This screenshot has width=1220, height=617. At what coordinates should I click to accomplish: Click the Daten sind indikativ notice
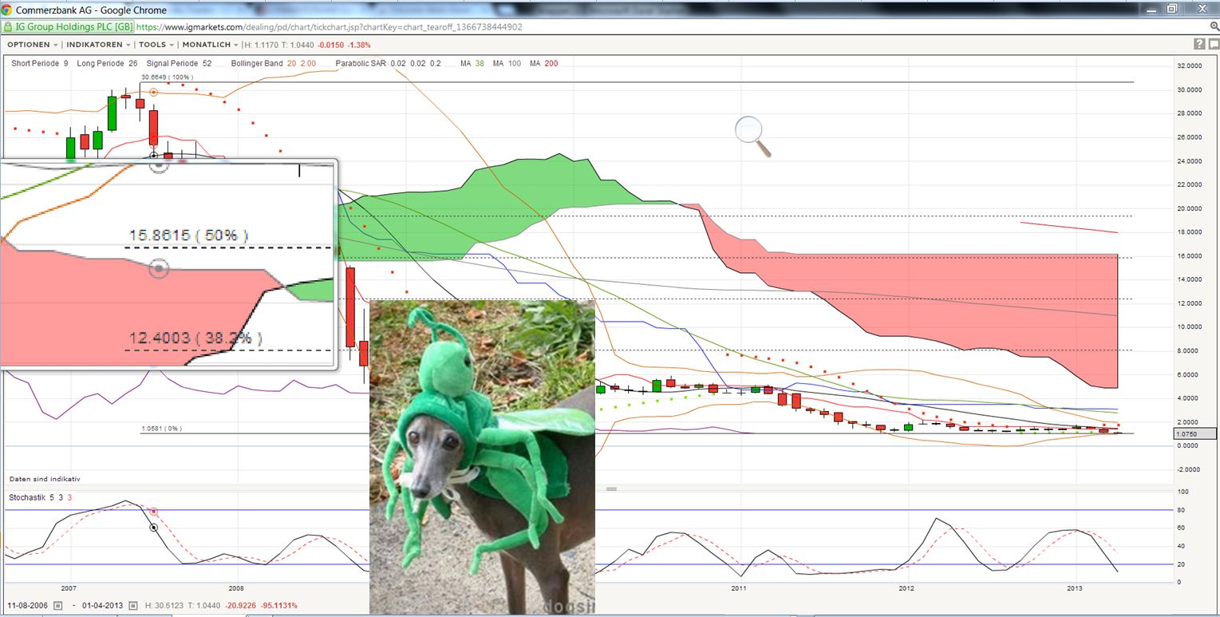45,479
